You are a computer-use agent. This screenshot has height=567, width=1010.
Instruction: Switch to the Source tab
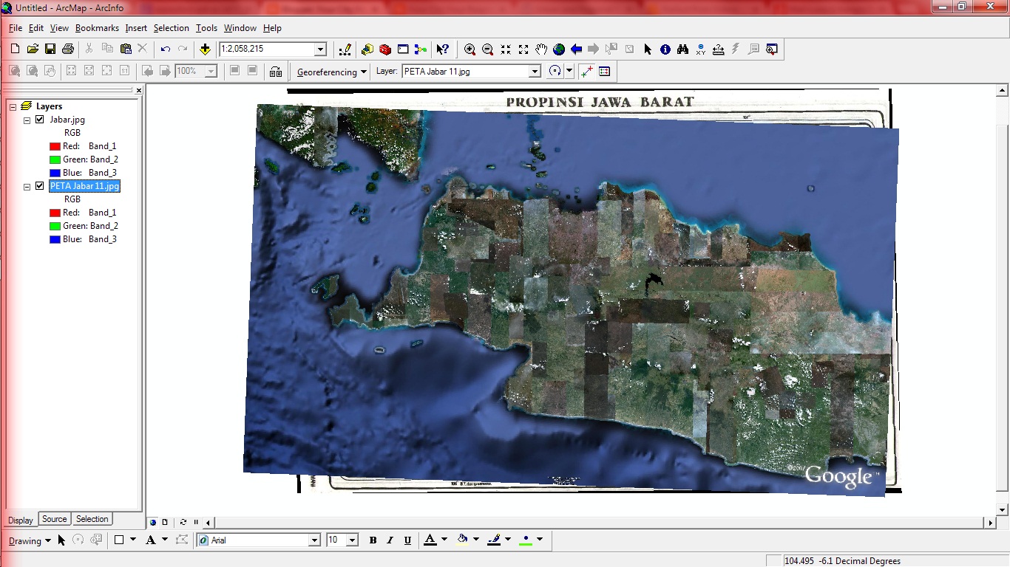click(54, 519)
